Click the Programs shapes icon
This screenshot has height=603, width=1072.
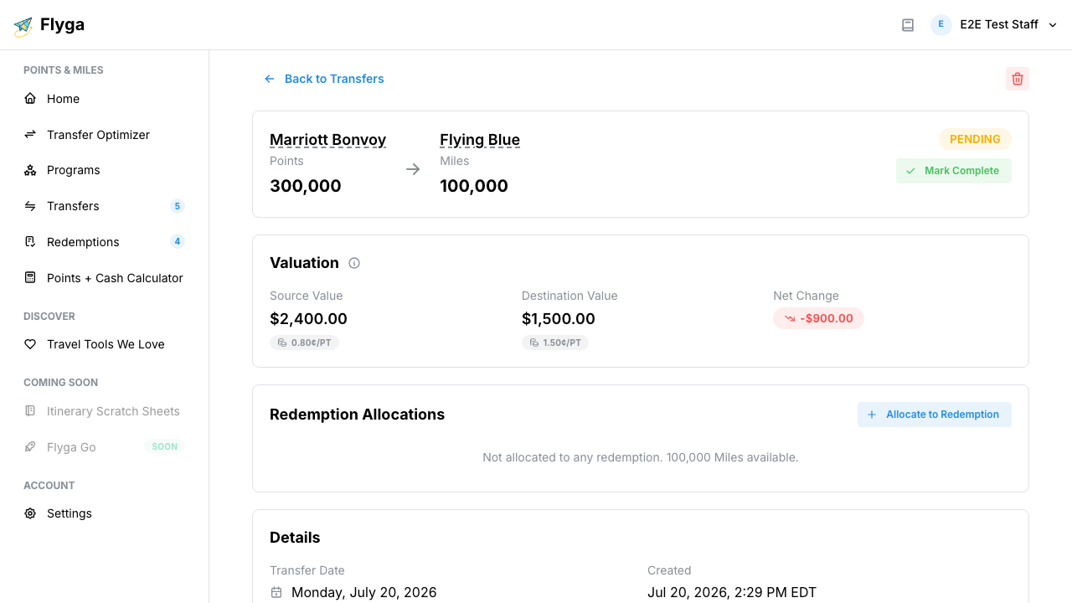(x=30, y=170)
